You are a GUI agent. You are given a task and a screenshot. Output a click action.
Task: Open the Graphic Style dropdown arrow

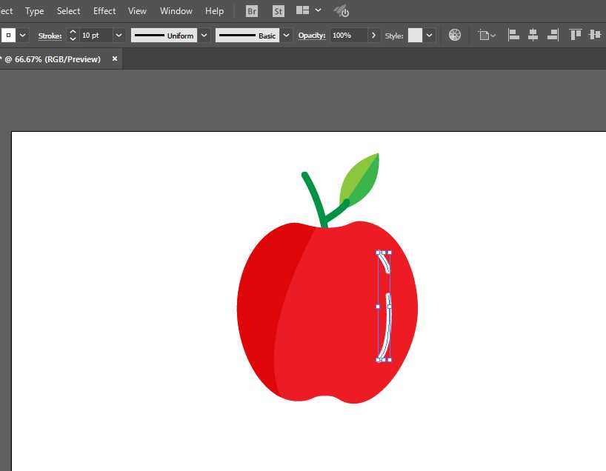coord(430,36)
